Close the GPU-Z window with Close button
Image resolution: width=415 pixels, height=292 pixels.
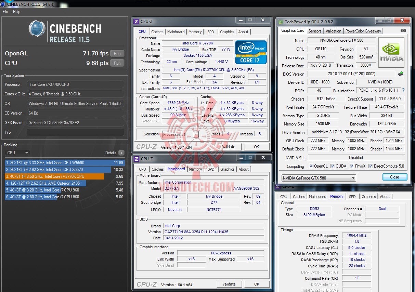394,177
